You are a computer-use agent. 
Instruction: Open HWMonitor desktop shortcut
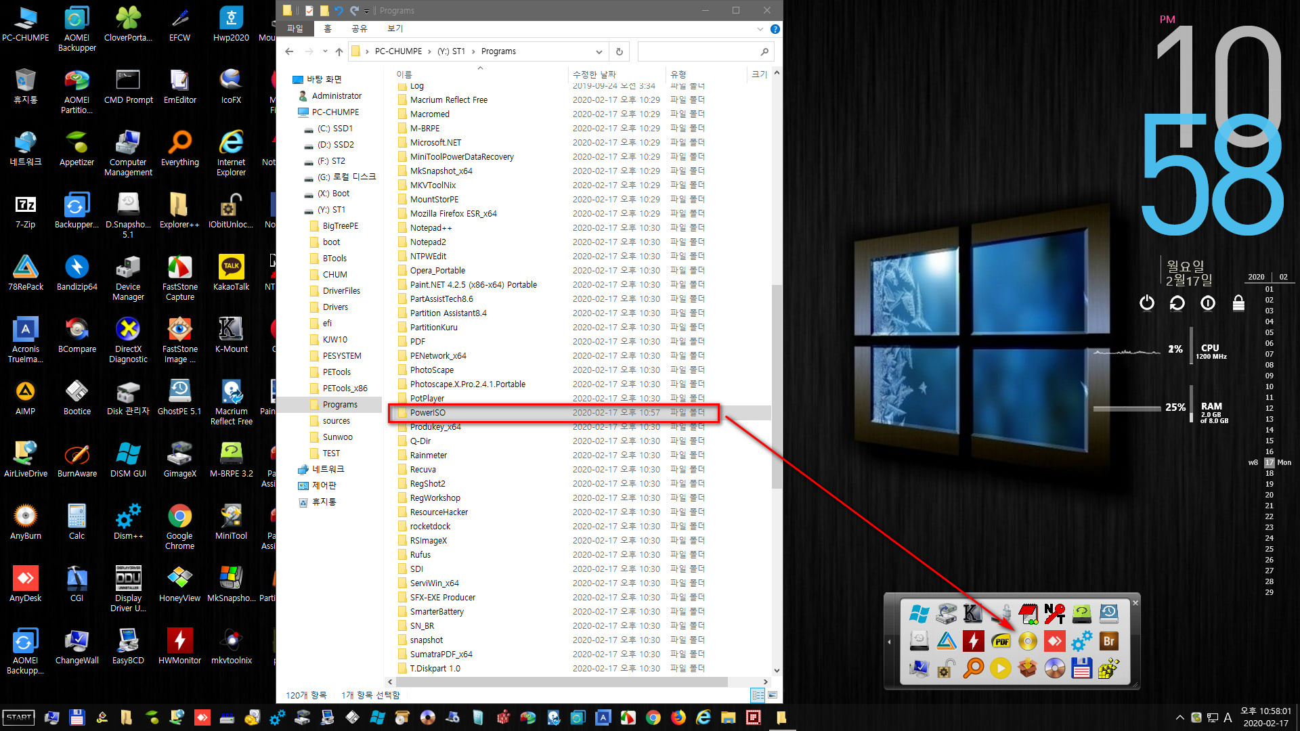point(179,646)
